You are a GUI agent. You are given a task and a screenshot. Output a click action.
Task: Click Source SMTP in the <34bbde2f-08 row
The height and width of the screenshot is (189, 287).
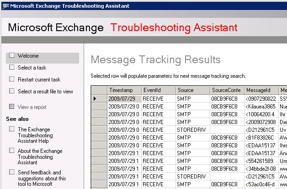tap(193, 169)
